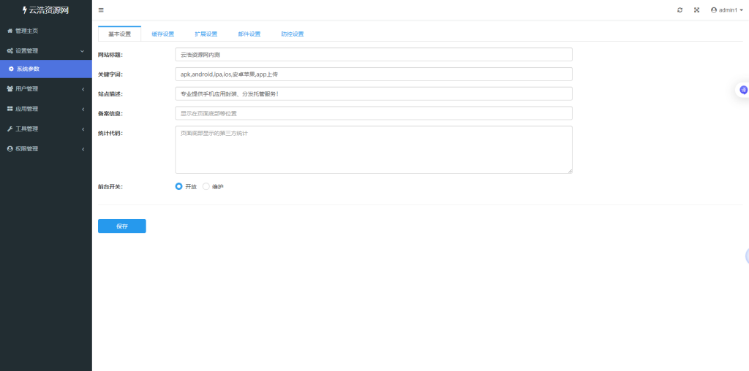Image resolution: width=749 pixels, height=371 pixels.
Task: Switch to the 防控设置 tab
Action: coord(292,34)
